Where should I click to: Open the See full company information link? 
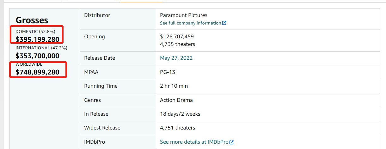click(x=190, y=23)
